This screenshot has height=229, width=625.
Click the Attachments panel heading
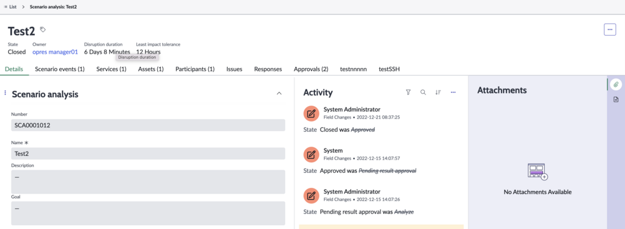[502, 90]
